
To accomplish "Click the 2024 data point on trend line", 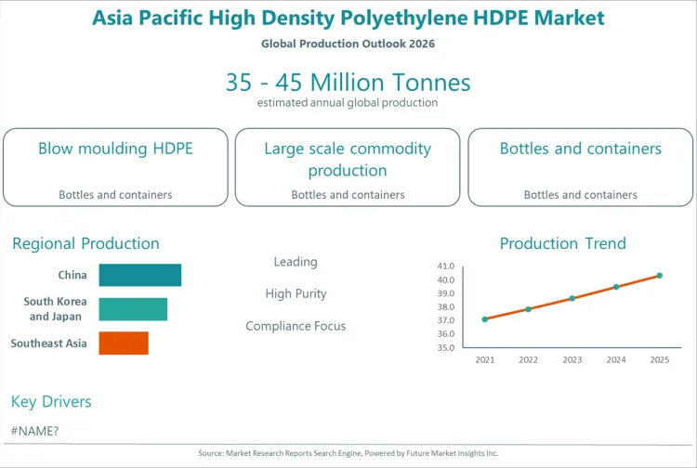I will click(616, 287).
